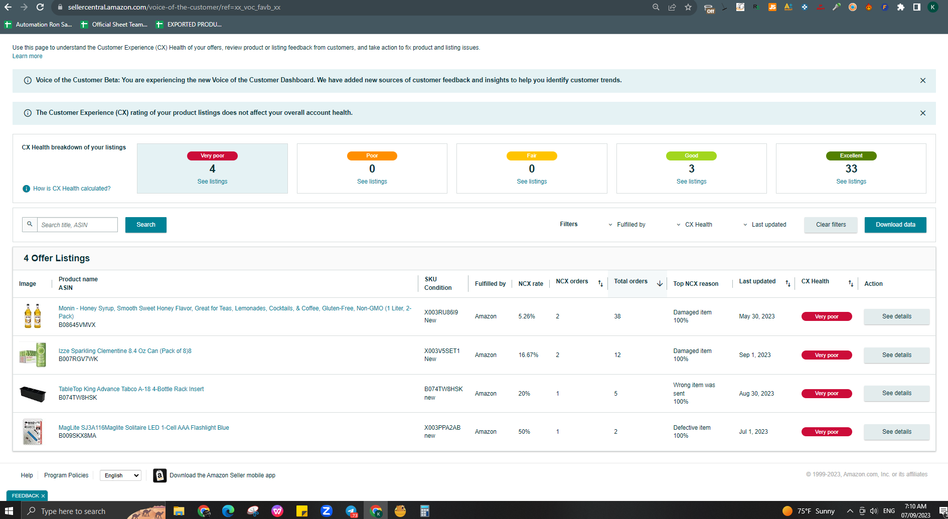Go back using the browser back arrow

[x=8, y=7]
